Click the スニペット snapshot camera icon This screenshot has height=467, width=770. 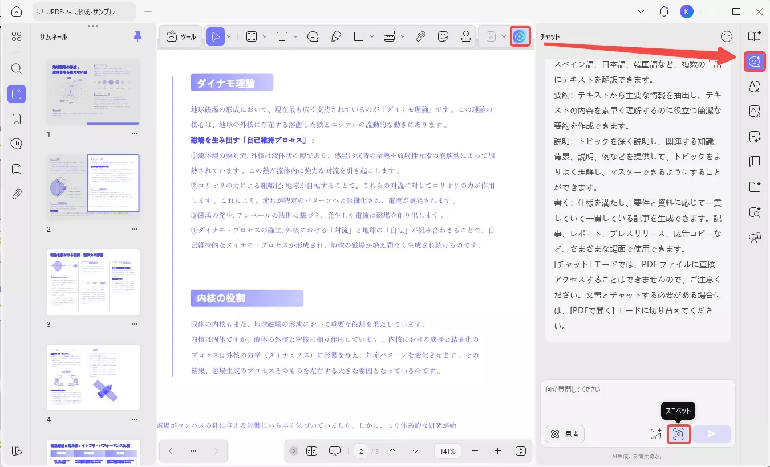point(679,433)
